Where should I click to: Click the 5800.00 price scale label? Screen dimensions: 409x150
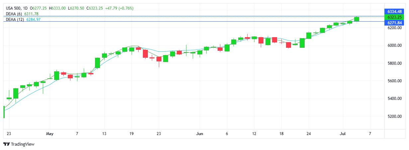coord(394,63)
